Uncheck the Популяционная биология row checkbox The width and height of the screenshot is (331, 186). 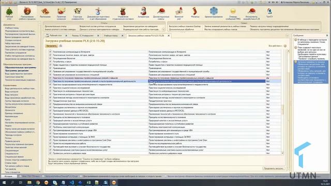click(50, 58)
